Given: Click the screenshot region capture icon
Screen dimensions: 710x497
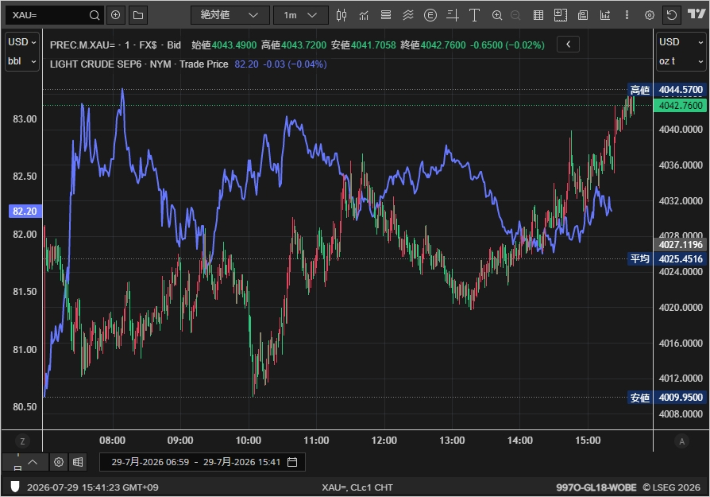Looking at the screenshot, I should (561, 15).
